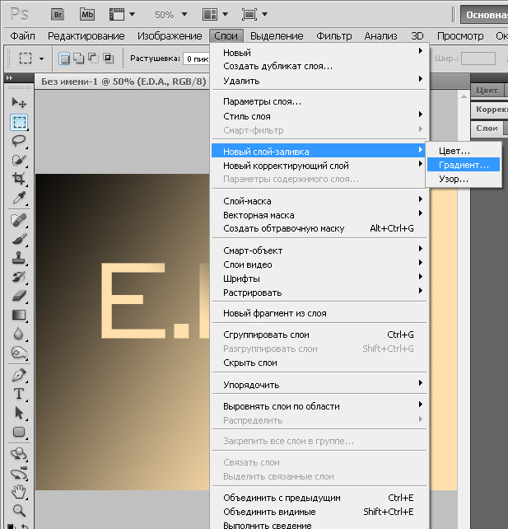The height and width of the screenshot is (529, 508).
Task: Select the Lasso tool
Action: [19, 141]
